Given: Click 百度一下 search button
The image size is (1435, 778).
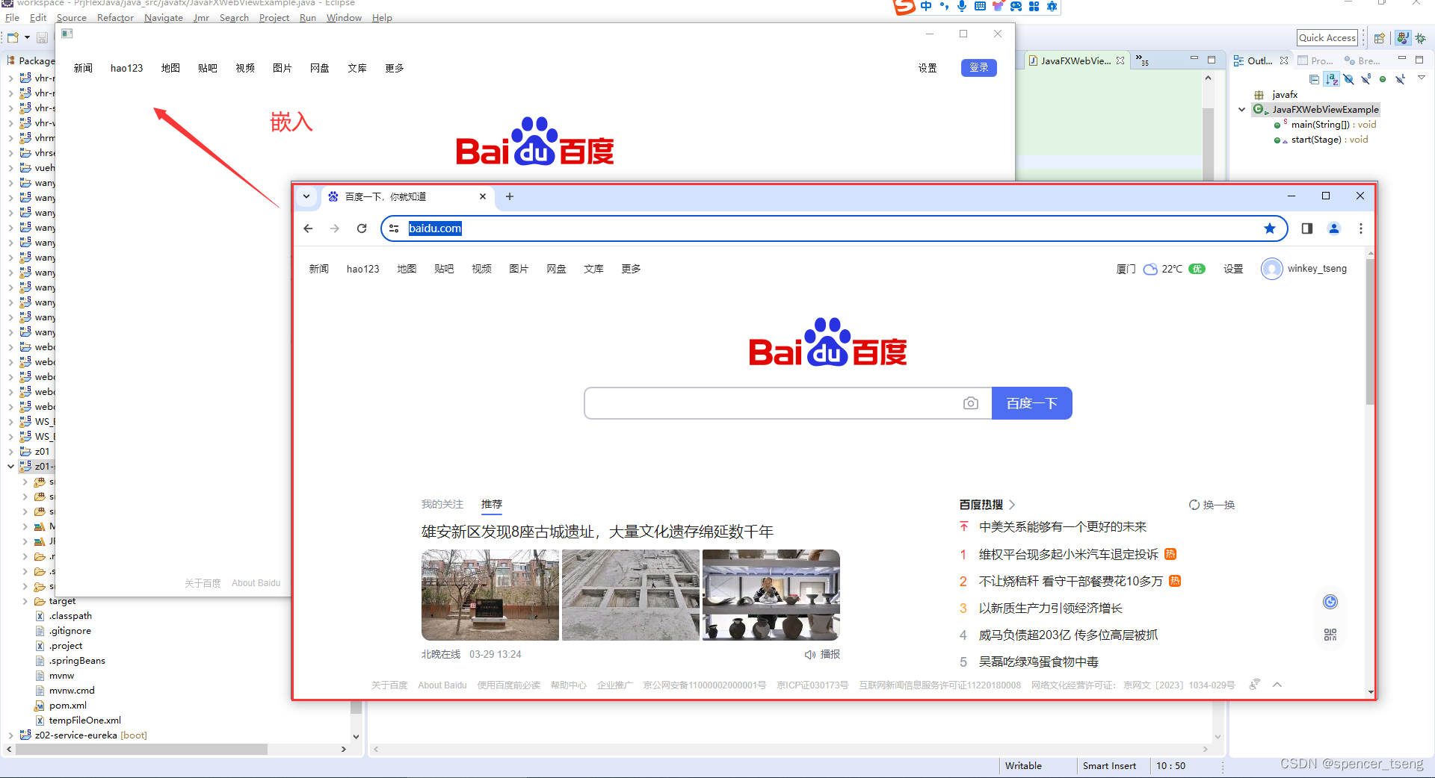Looking at the screenshot, I should pos(1032,403).
